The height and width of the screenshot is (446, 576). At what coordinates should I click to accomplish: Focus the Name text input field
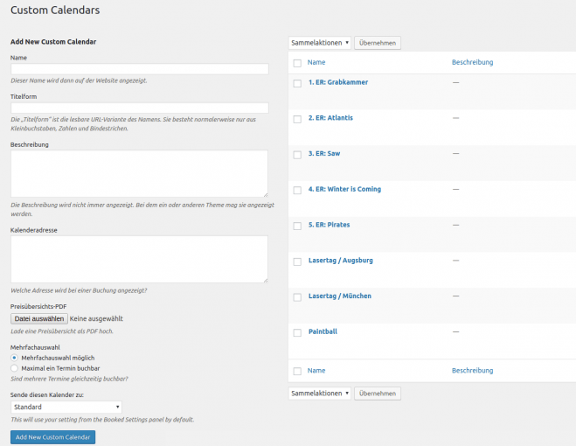click(139, 69)
